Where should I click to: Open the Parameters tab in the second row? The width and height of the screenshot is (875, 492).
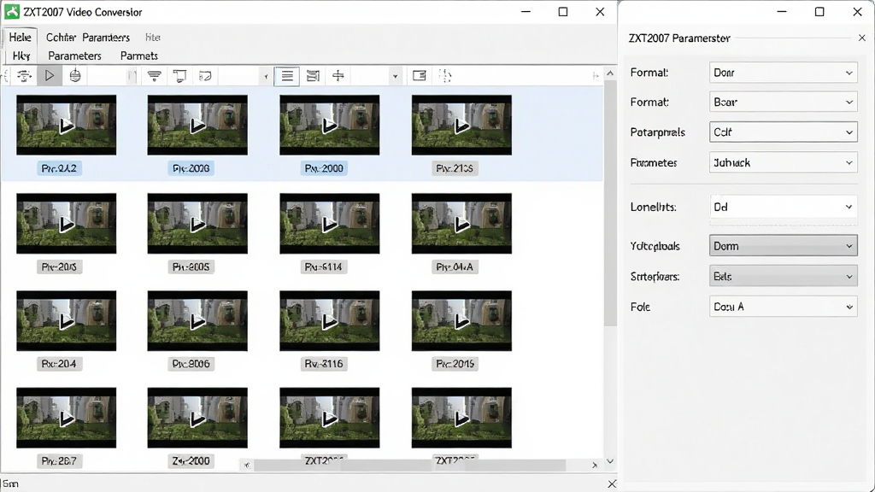[75, 56]
